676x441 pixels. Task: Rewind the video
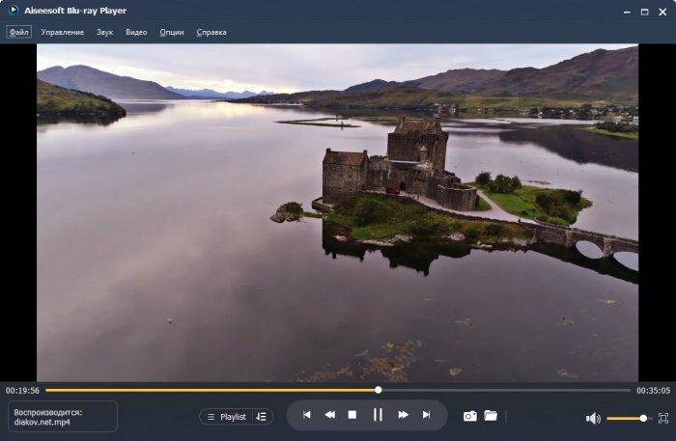[x=329, y=415]
